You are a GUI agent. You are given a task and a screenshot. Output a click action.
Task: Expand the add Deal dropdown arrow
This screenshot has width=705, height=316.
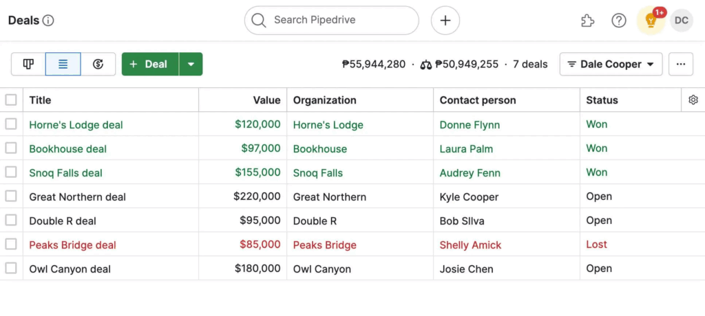point(191,64)
